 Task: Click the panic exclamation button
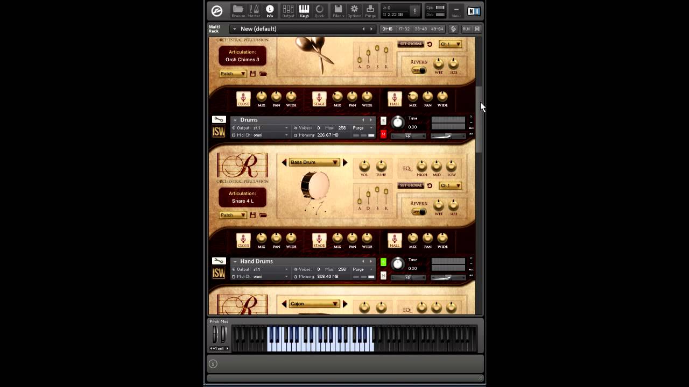pyautogui.click(x=414, y=11)
